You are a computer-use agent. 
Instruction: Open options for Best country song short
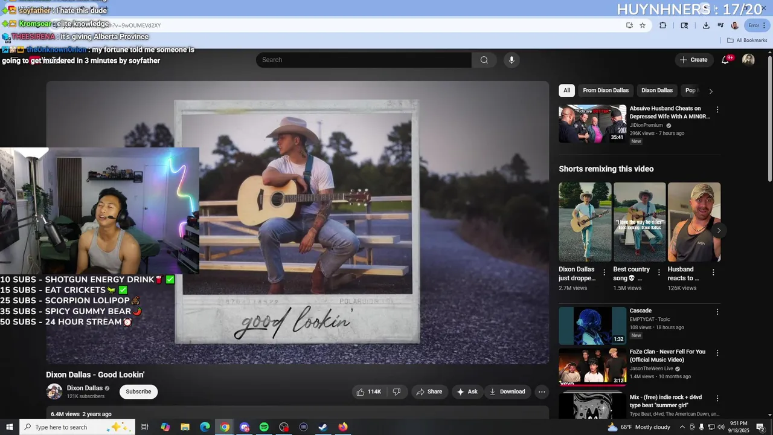coord(659,272)
